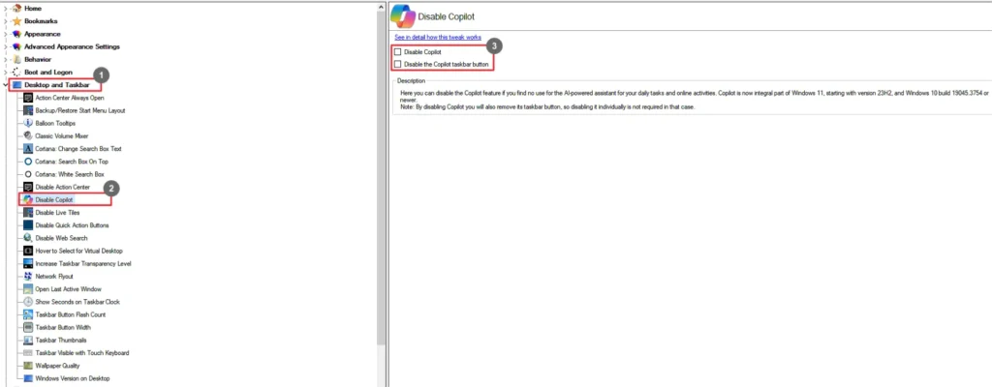Expand the Boot and Logon node

(5, 73)
